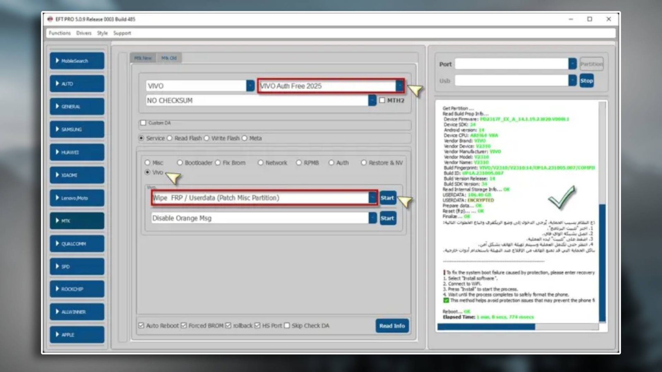Open the MobileSearch panel
This screenshot has width=662, height=372.
(77, 61)
